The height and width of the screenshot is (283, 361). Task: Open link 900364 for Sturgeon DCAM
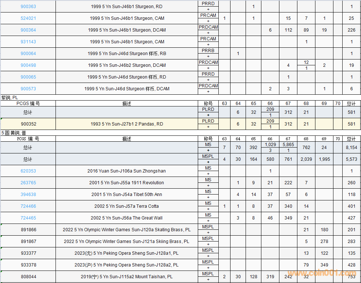click(x=28, y=30)
